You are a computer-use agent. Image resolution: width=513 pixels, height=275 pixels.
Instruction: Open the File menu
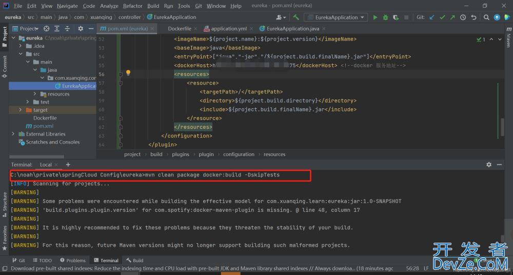[x=18, y=6]
